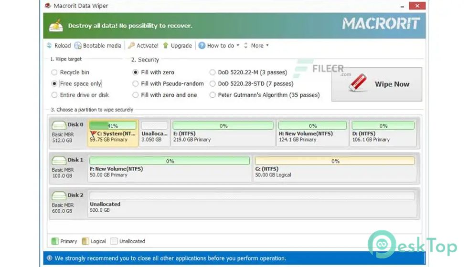Click the broom icon in the banner
Screen dimensions: 468x267
tap(56, 25)
